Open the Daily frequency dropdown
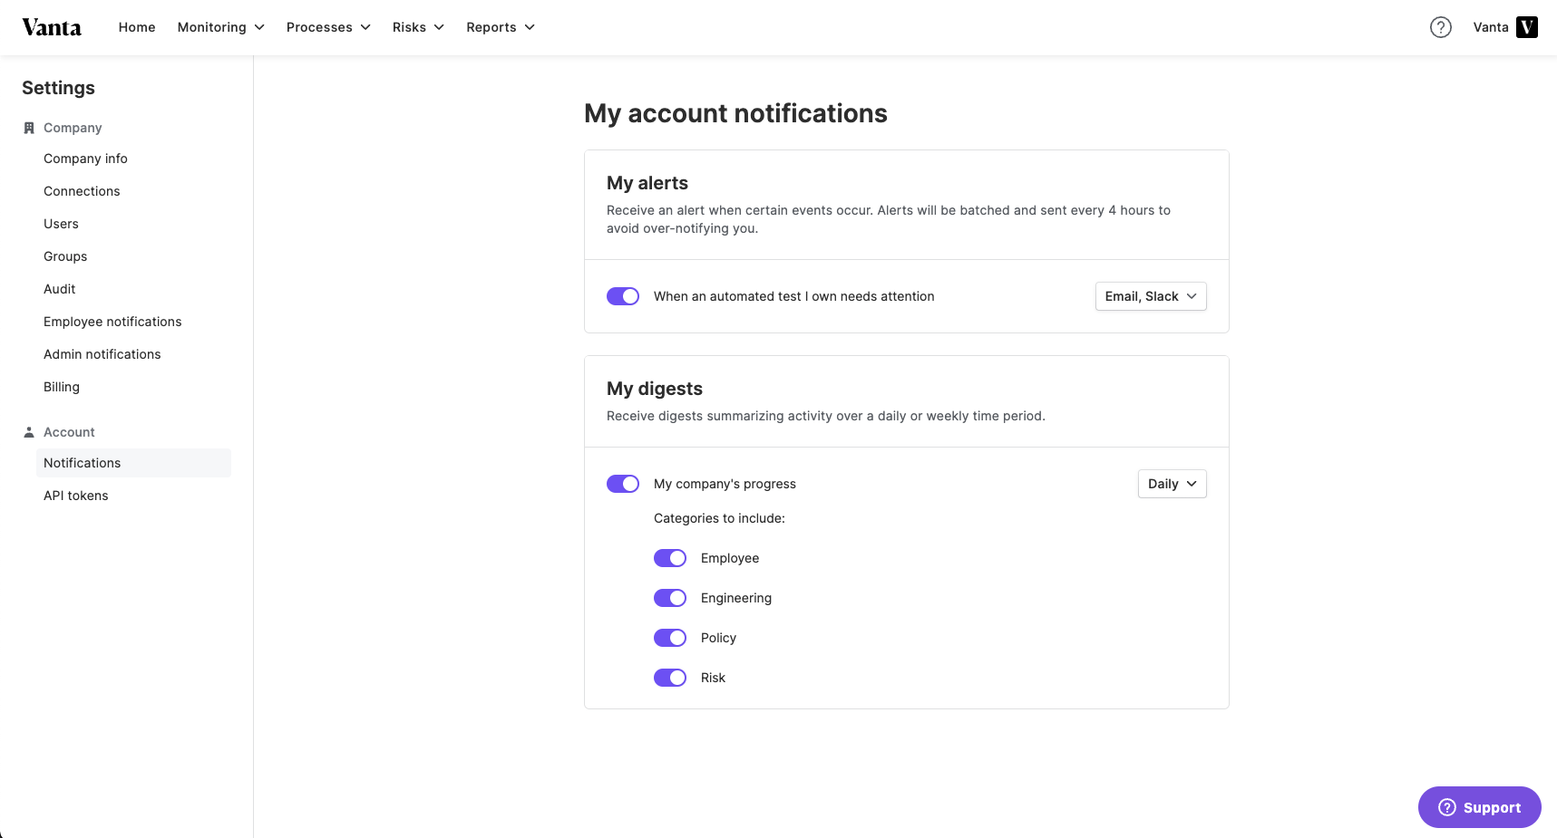Screen dimensions: 1557x838 tap(1172, 484)
